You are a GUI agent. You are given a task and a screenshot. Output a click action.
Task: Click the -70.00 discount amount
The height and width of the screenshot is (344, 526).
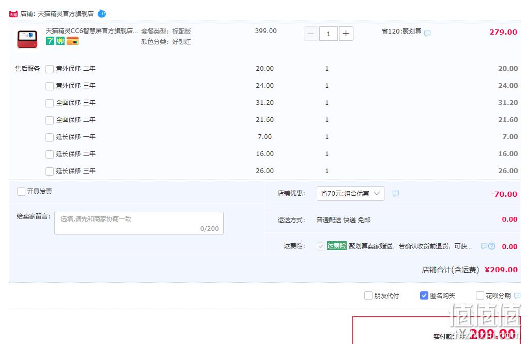tap(504, 194)
